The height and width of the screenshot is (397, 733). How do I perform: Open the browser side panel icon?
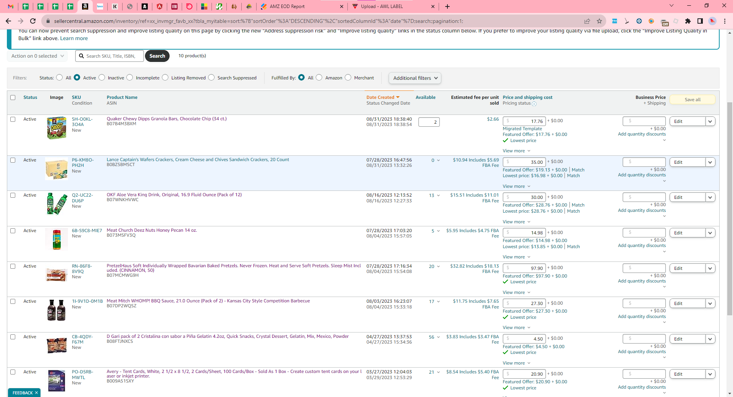(700, 21)
